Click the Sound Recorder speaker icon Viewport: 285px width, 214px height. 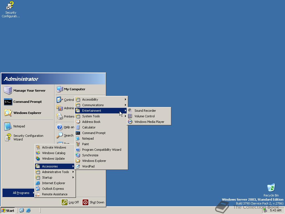click(130, 110)
